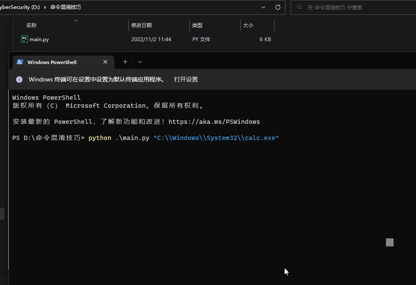Screen dimensions: 416x285
Task: Click the gray square in the terminal
Action: [389, 242]
